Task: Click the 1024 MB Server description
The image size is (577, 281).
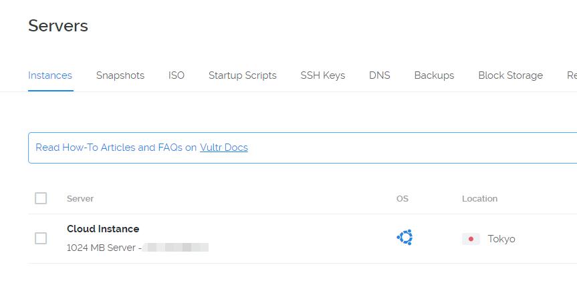Action: point(104,248)
